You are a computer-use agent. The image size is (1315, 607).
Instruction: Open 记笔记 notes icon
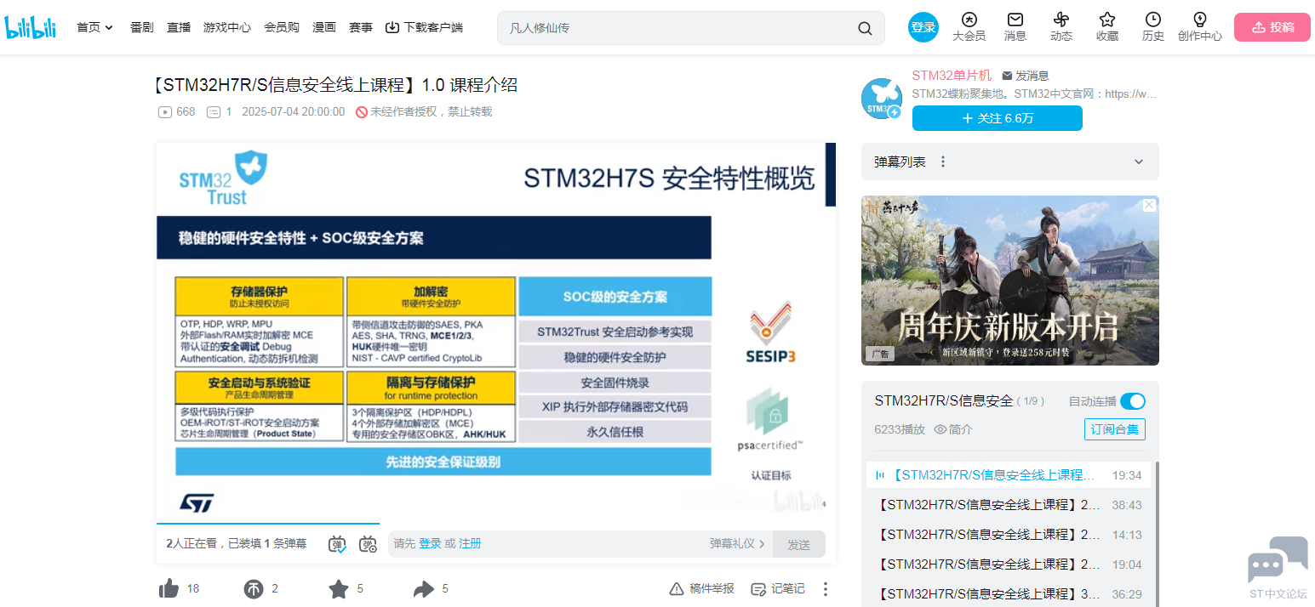tap(777, 588)
